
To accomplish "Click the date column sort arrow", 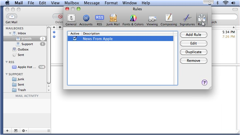I will pyautogui.click(x=234, y=27).
